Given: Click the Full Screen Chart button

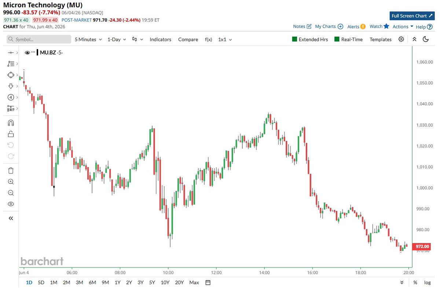Looking at the screenshot, I should click(412, 16).
